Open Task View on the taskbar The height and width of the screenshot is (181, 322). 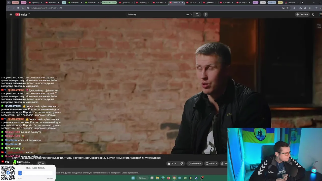tap(152, 178)
